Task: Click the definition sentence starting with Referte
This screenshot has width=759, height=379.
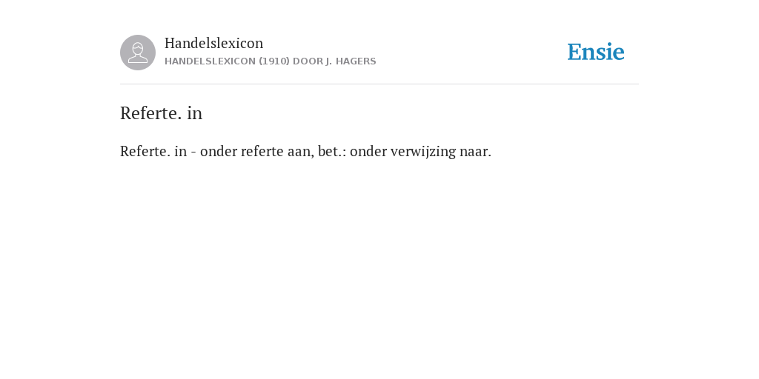Action: (x=305, y=151)
